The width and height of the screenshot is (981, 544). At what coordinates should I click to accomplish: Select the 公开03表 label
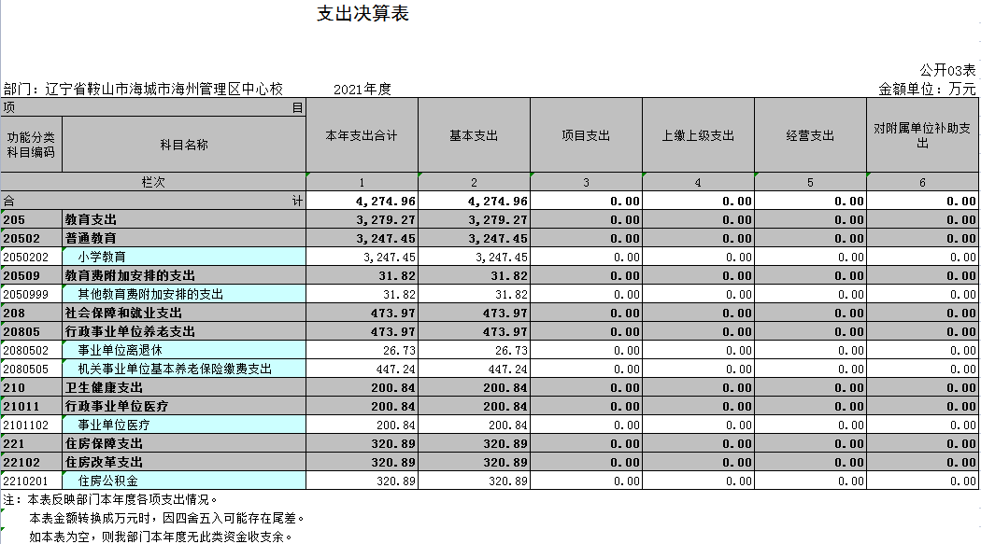click(x=947, y=70)
